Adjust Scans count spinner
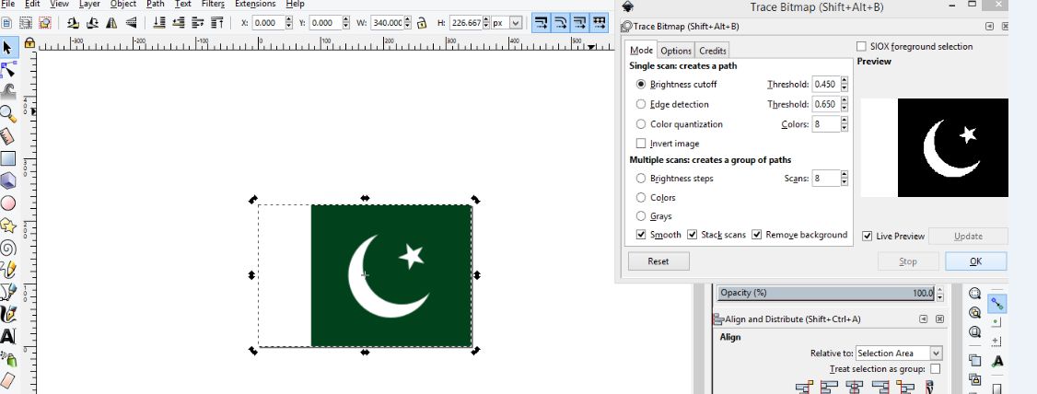 point(844,178)
